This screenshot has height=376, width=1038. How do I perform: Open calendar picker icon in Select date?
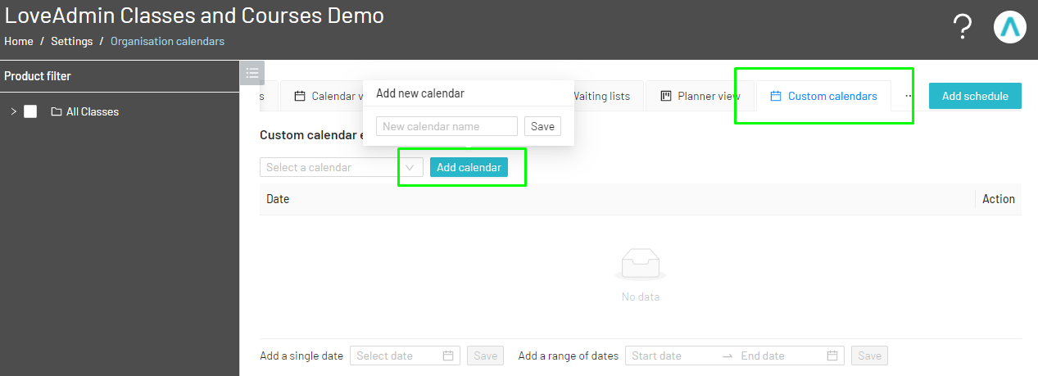click(448, 356)
